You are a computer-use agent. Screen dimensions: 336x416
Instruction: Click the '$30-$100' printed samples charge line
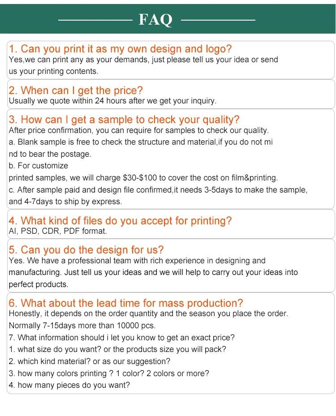[x=143, y=178]
